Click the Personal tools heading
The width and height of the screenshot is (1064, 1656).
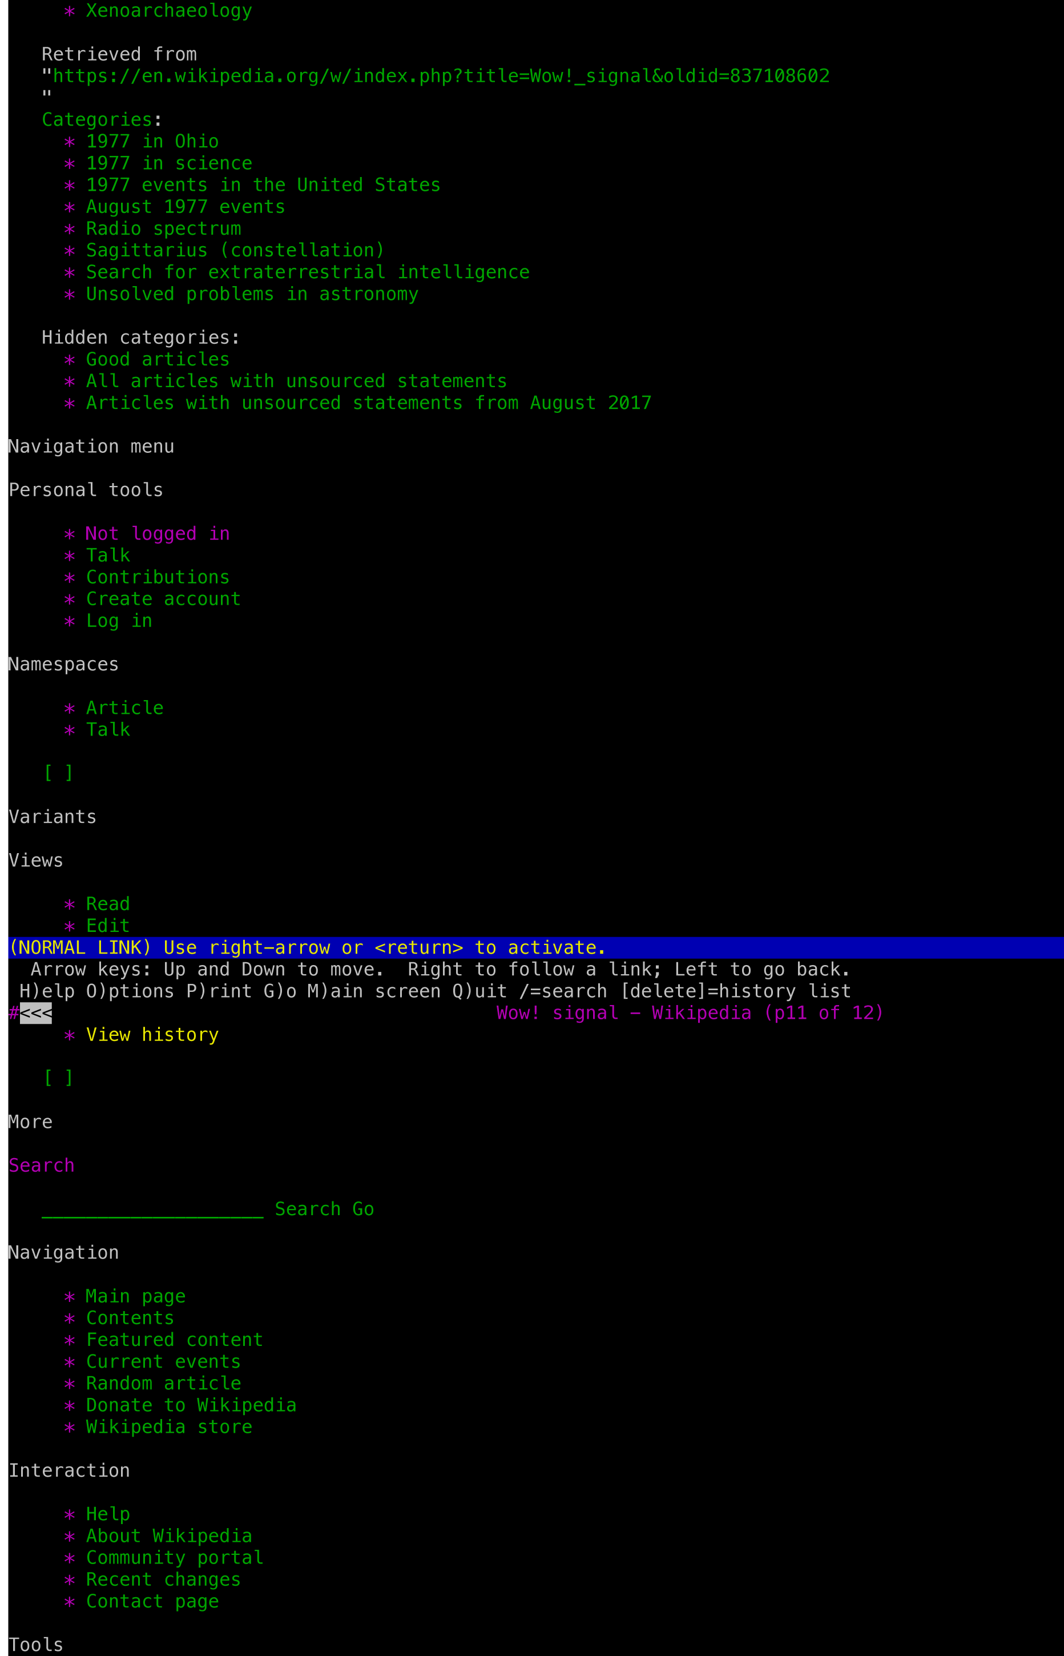86,489
